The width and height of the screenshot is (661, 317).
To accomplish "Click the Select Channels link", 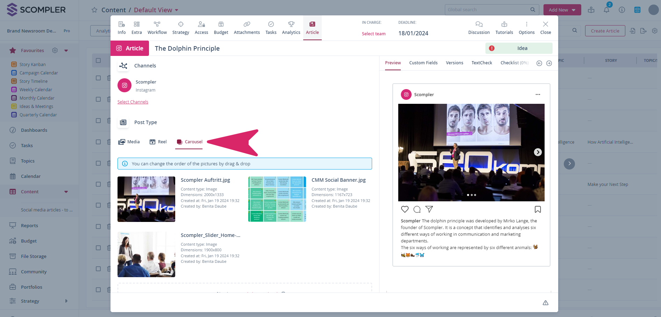I will click(133, 102).
